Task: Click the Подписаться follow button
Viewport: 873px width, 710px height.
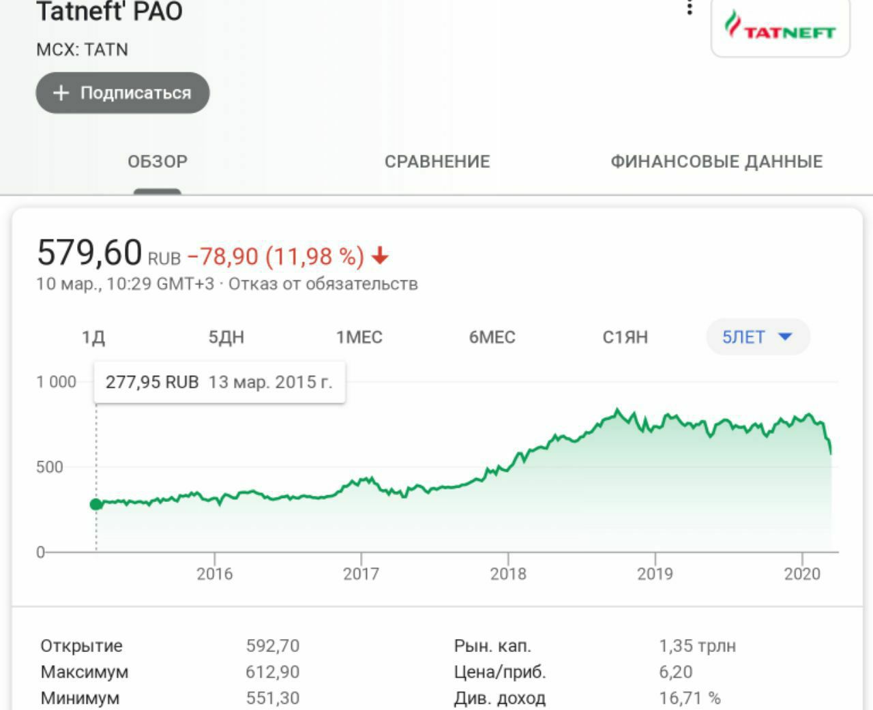Action: [x=123, y=93]
